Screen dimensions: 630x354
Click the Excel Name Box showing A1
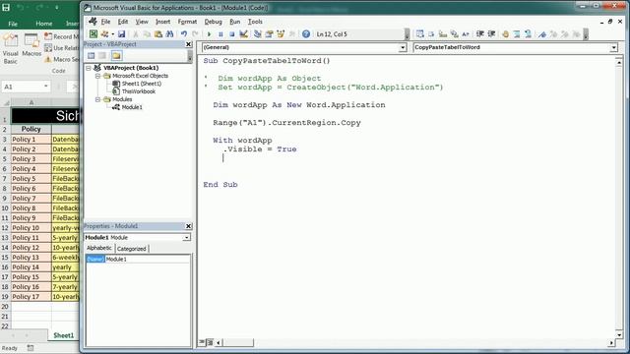tap(26, 87)
